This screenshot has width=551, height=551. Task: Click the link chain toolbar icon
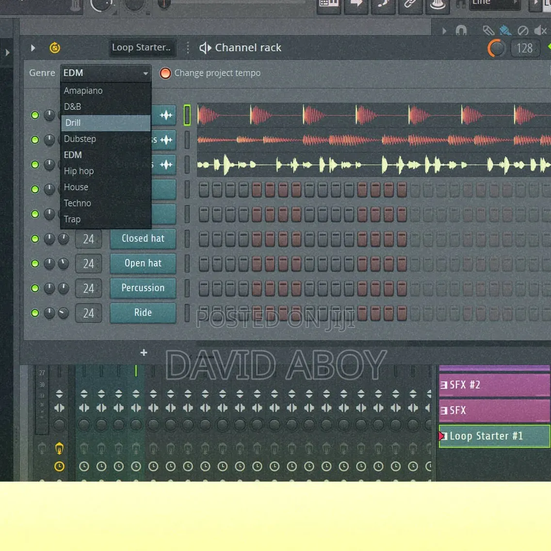410,4
